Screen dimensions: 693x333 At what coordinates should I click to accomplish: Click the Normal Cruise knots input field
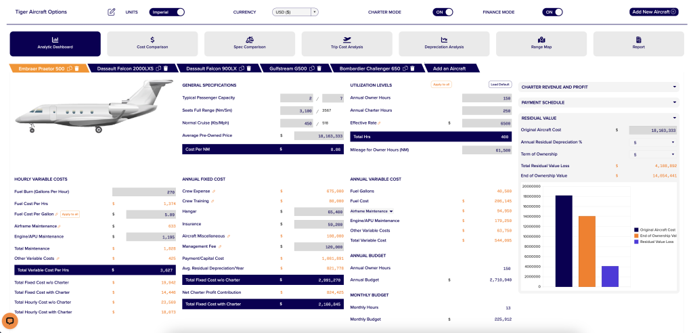298,123
